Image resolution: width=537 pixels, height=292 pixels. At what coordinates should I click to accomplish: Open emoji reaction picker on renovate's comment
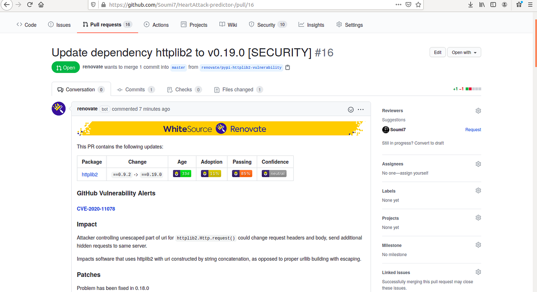click(x=350, y=109)
